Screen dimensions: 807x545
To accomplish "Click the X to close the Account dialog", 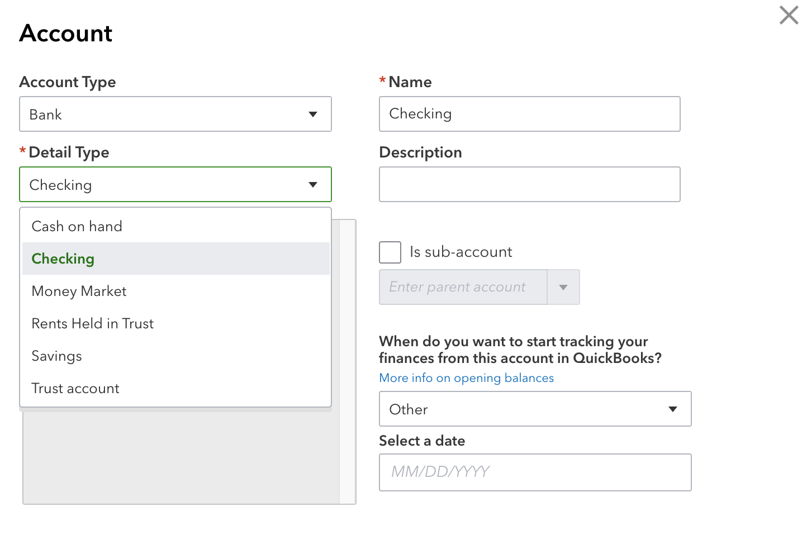I will click(x=789, y=15).
